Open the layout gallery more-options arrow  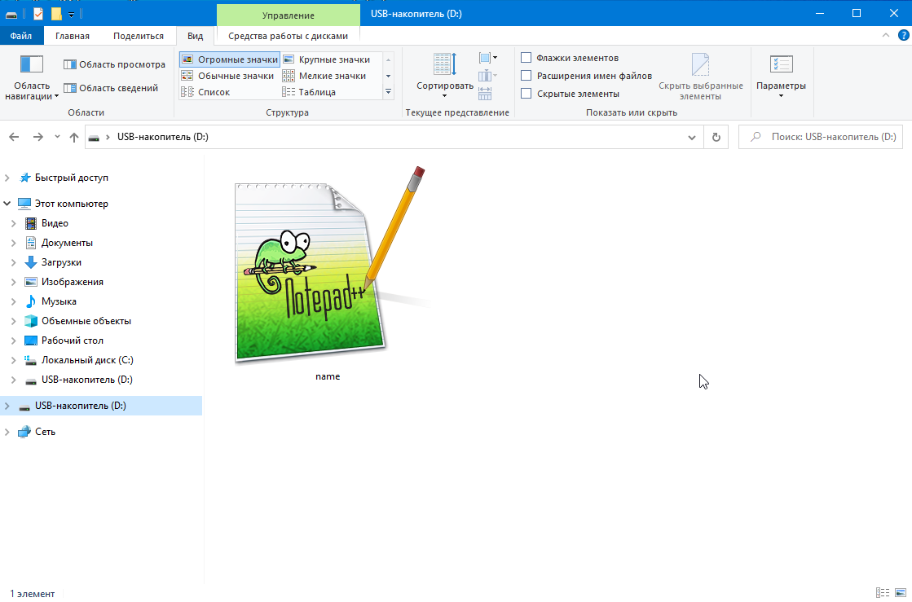[x=388, y=92]
